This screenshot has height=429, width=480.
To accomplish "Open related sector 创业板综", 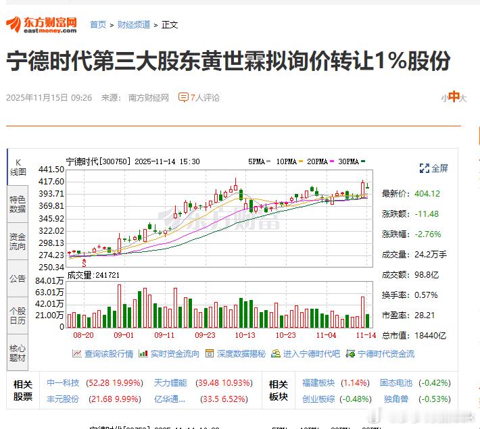I will coord(318,399).
